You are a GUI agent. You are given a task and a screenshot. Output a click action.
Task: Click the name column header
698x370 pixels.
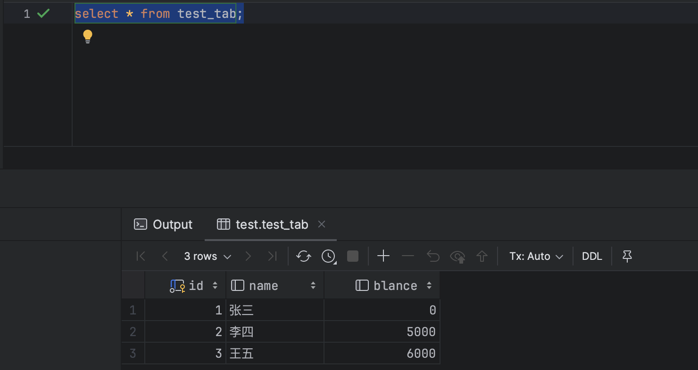[x=263, y=286]
